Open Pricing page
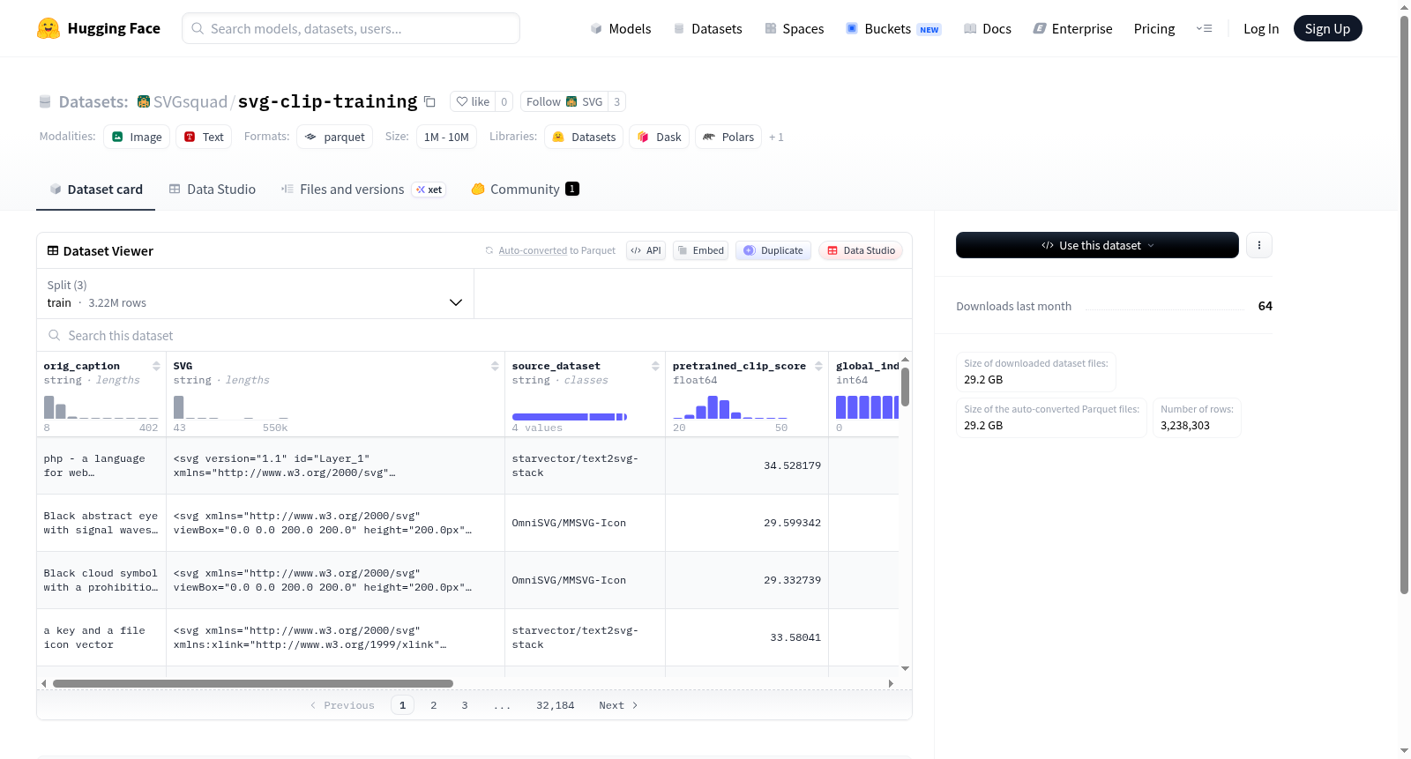 (x=1154, y=28)
